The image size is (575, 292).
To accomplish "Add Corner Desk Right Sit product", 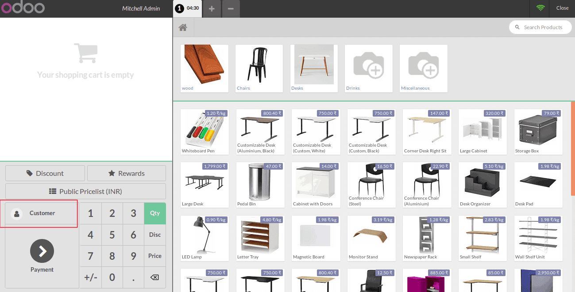I will (x=427, y=132).
